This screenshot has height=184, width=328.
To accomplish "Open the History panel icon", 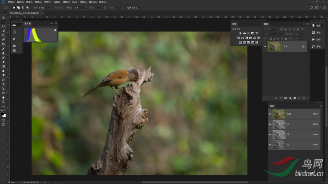I will (316, 46).
